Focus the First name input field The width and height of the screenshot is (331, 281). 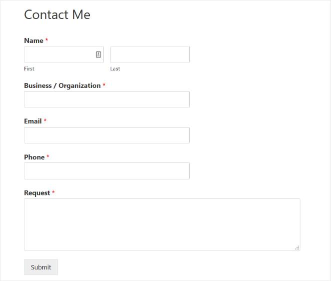58,54
